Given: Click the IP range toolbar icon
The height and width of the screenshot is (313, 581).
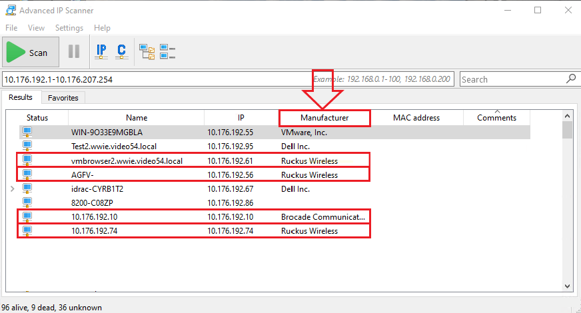Looking at the screenshot, I should click(101, 51).
